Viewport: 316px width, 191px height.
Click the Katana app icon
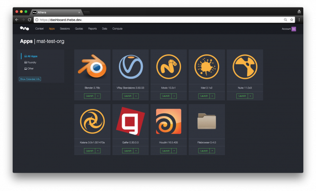pos(92,122)
